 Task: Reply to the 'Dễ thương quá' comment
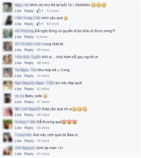[x=29, y=128]
